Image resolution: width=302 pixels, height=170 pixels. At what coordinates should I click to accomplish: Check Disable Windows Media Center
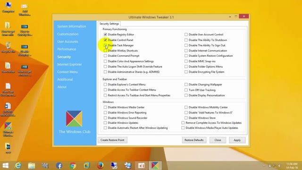pos(105,107)
